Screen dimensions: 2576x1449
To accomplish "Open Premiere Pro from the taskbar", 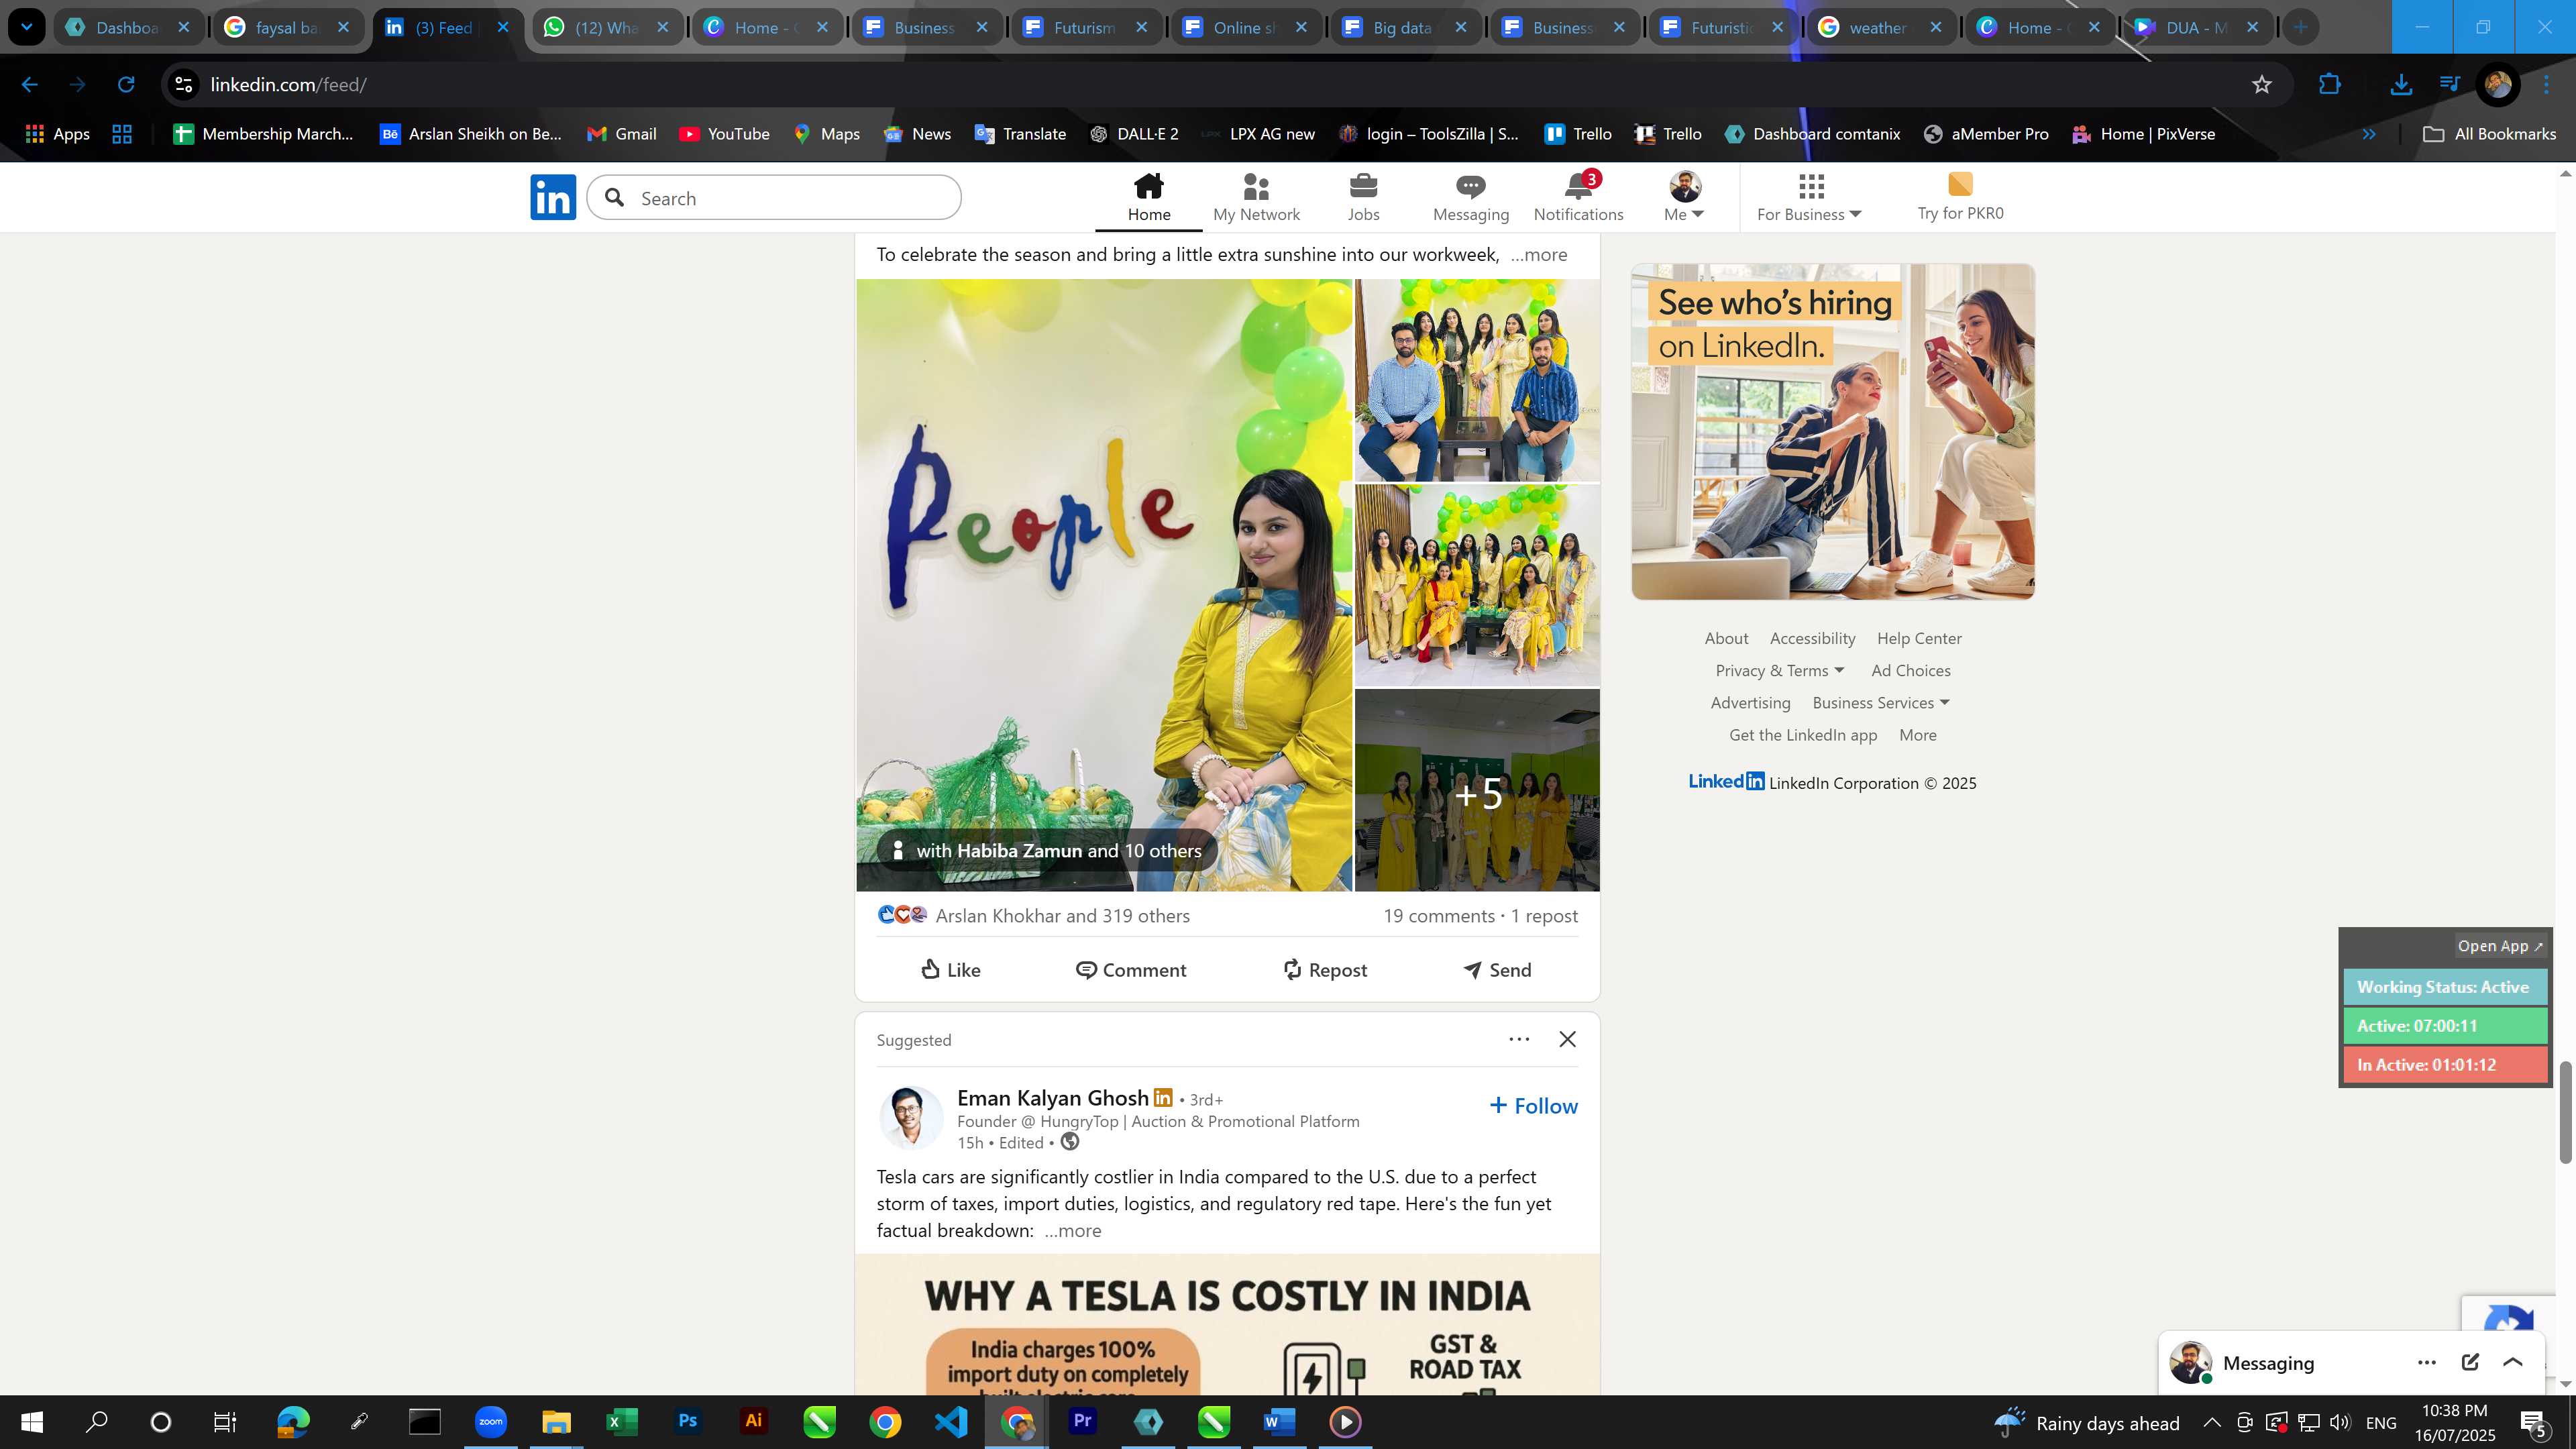I will [1082, 1421].
